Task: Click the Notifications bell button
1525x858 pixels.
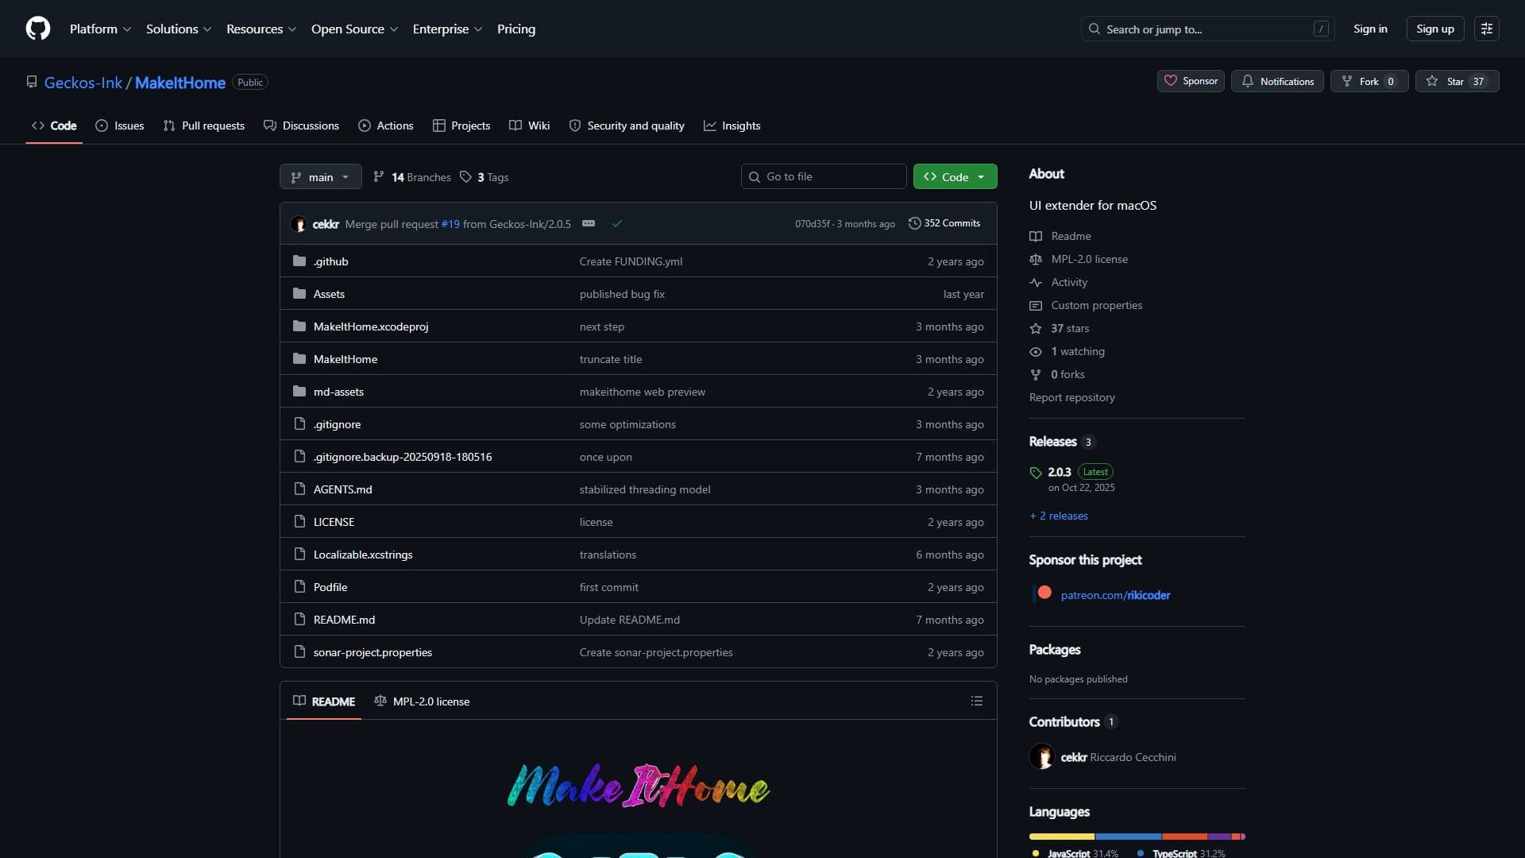Action: pyautogui.click(x=1277, y=81)
